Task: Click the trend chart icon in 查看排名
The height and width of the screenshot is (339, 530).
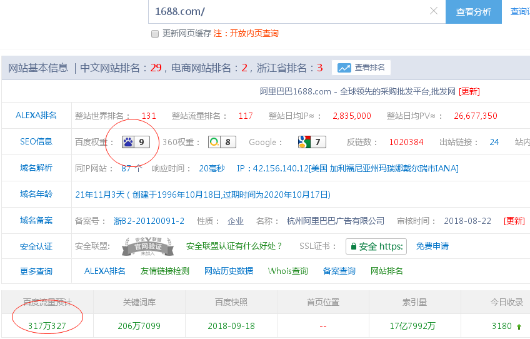Action: coord(344,68)
